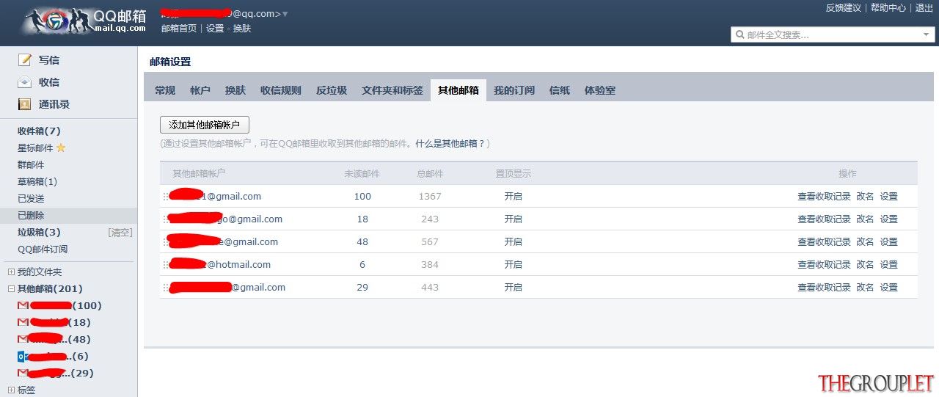Click the 1367 total mails value
The height and width of the screenshot is (397, 939).
click(430, 197)
